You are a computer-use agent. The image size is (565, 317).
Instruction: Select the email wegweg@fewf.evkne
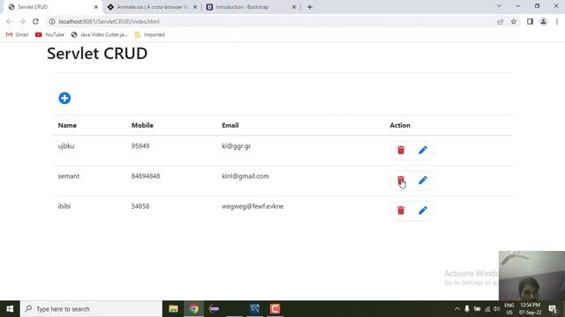252,206
